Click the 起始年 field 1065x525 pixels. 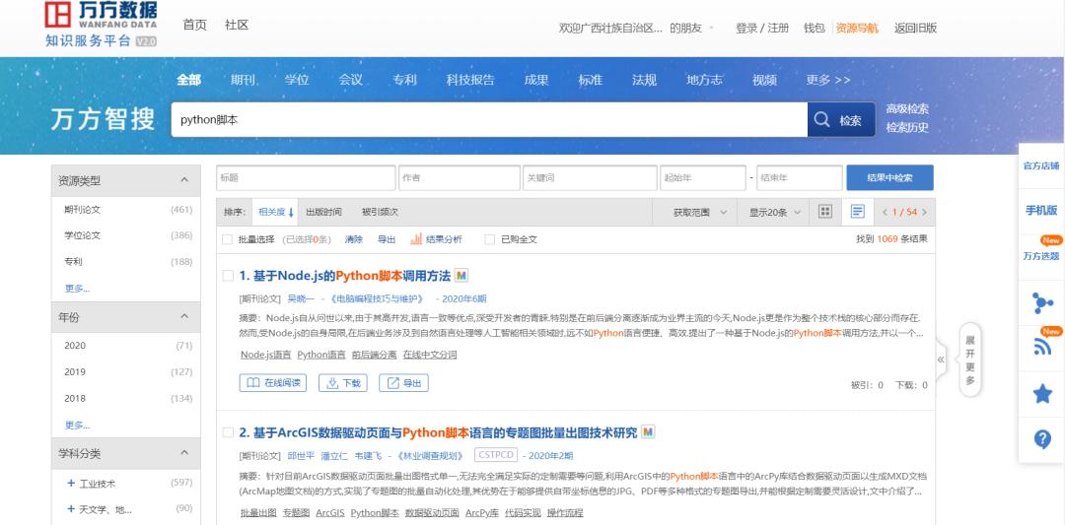703,177
